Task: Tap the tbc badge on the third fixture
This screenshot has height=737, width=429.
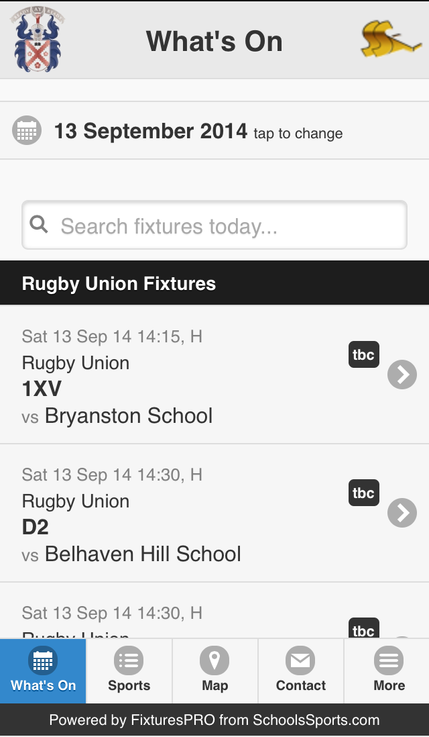Action: coord(363,628)
